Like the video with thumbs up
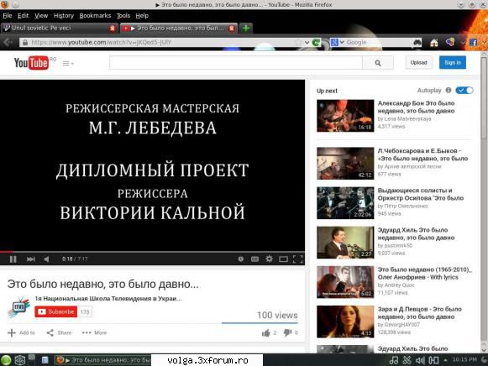The image size is (488, 366). pyautogui.click(x=265, y=333)
